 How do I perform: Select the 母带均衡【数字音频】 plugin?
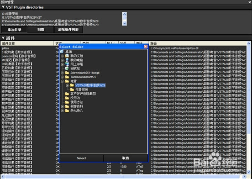[17, 123]
